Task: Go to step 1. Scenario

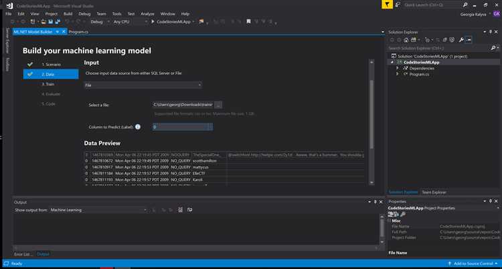Action: click(x=52, y=65)
